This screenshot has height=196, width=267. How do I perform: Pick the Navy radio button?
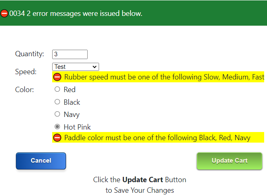tap(57, 115)
